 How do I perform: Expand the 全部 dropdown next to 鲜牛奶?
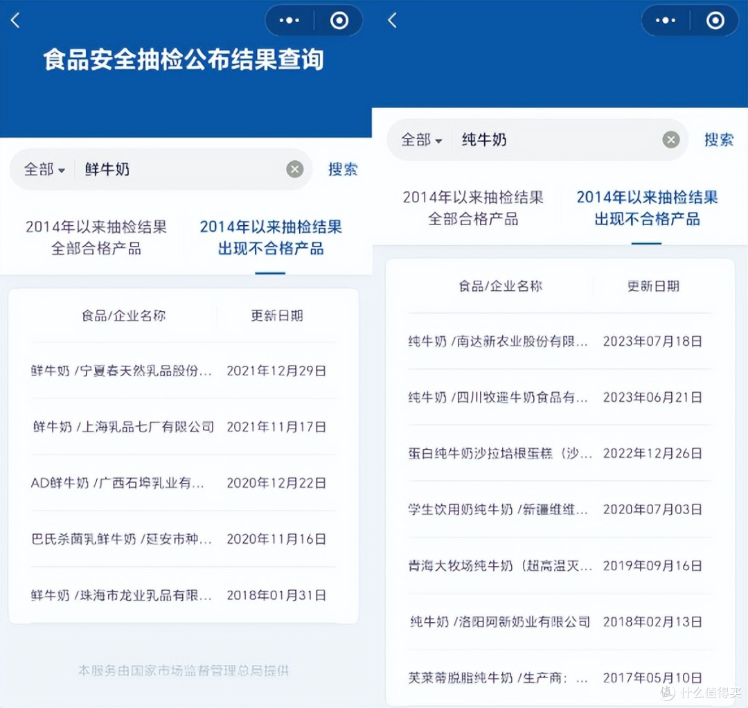[44, 169]
